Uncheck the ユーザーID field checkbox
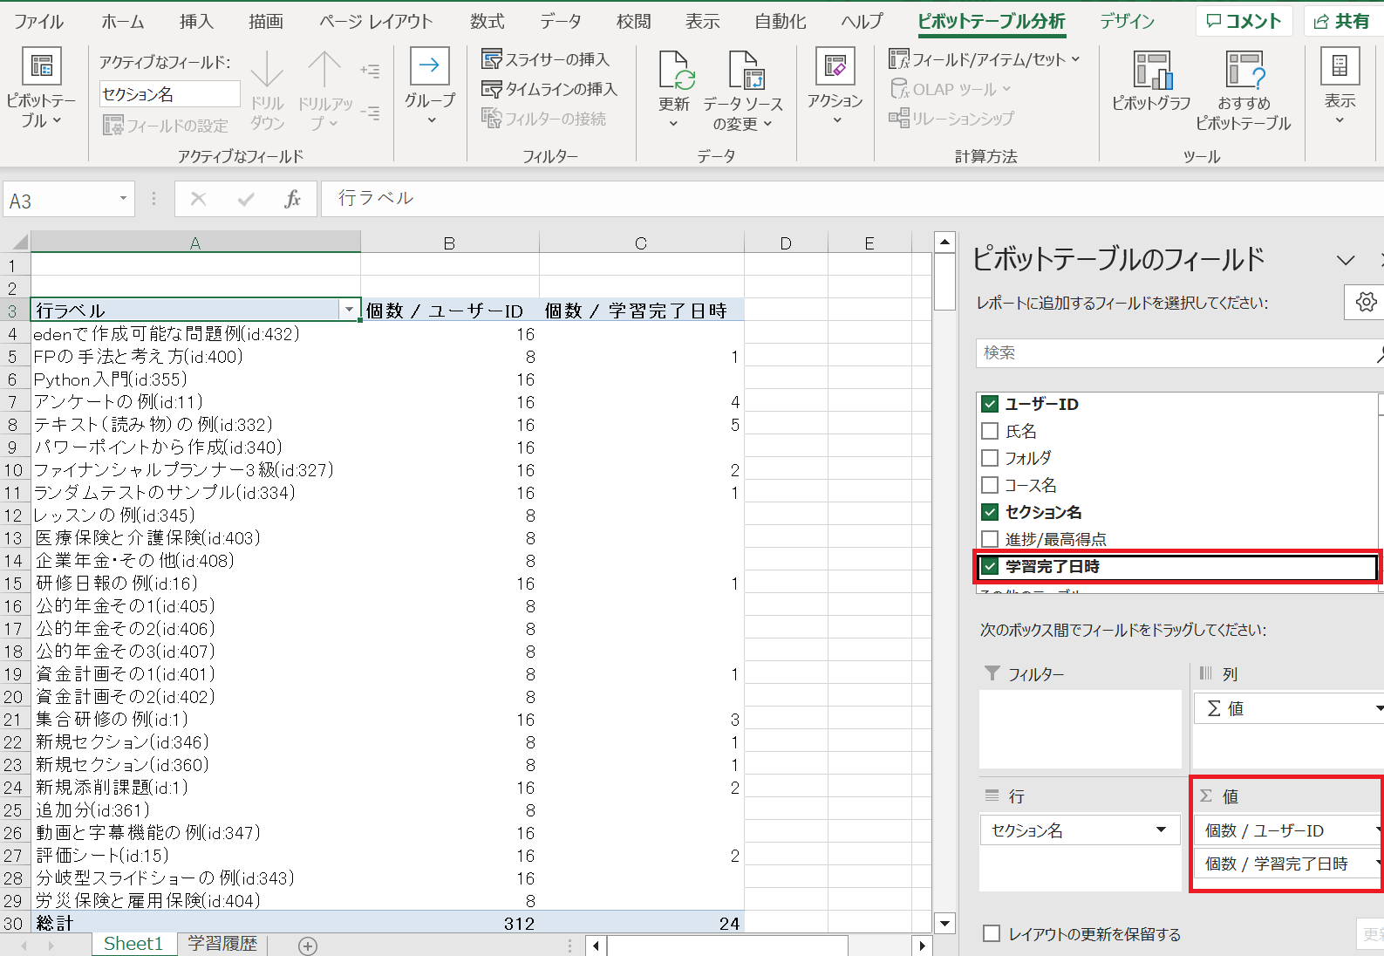The image size is (1384, 956). (x=990, y=404)
